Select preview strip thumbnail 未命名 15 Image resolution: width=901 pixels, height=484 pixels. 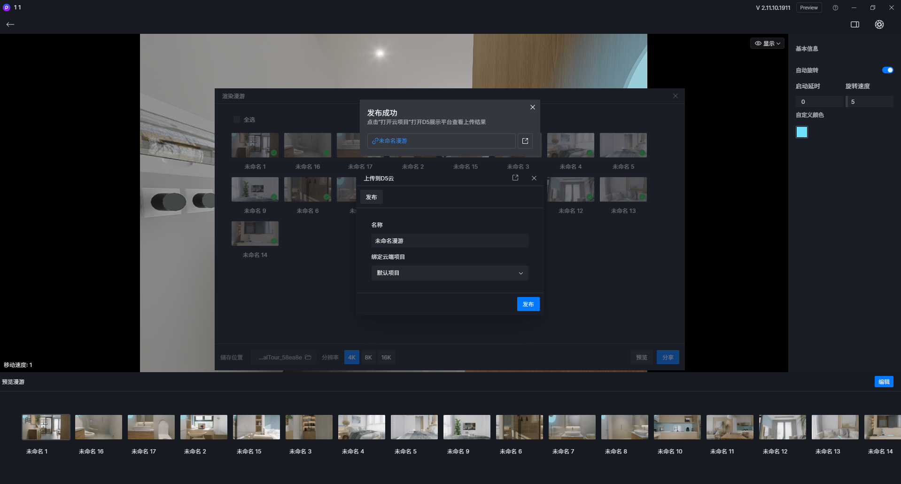pyautogui.click(x=256, y=427)
